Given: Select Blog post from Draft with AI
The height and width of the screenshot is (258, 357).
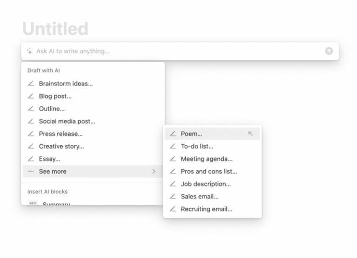Looking at the screenshot, I should [55, 96].
